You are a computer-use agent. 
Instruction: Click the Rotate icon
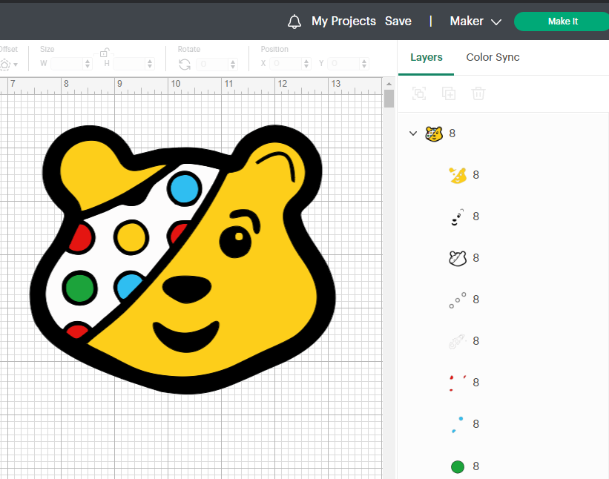click(x=185, y=64)
